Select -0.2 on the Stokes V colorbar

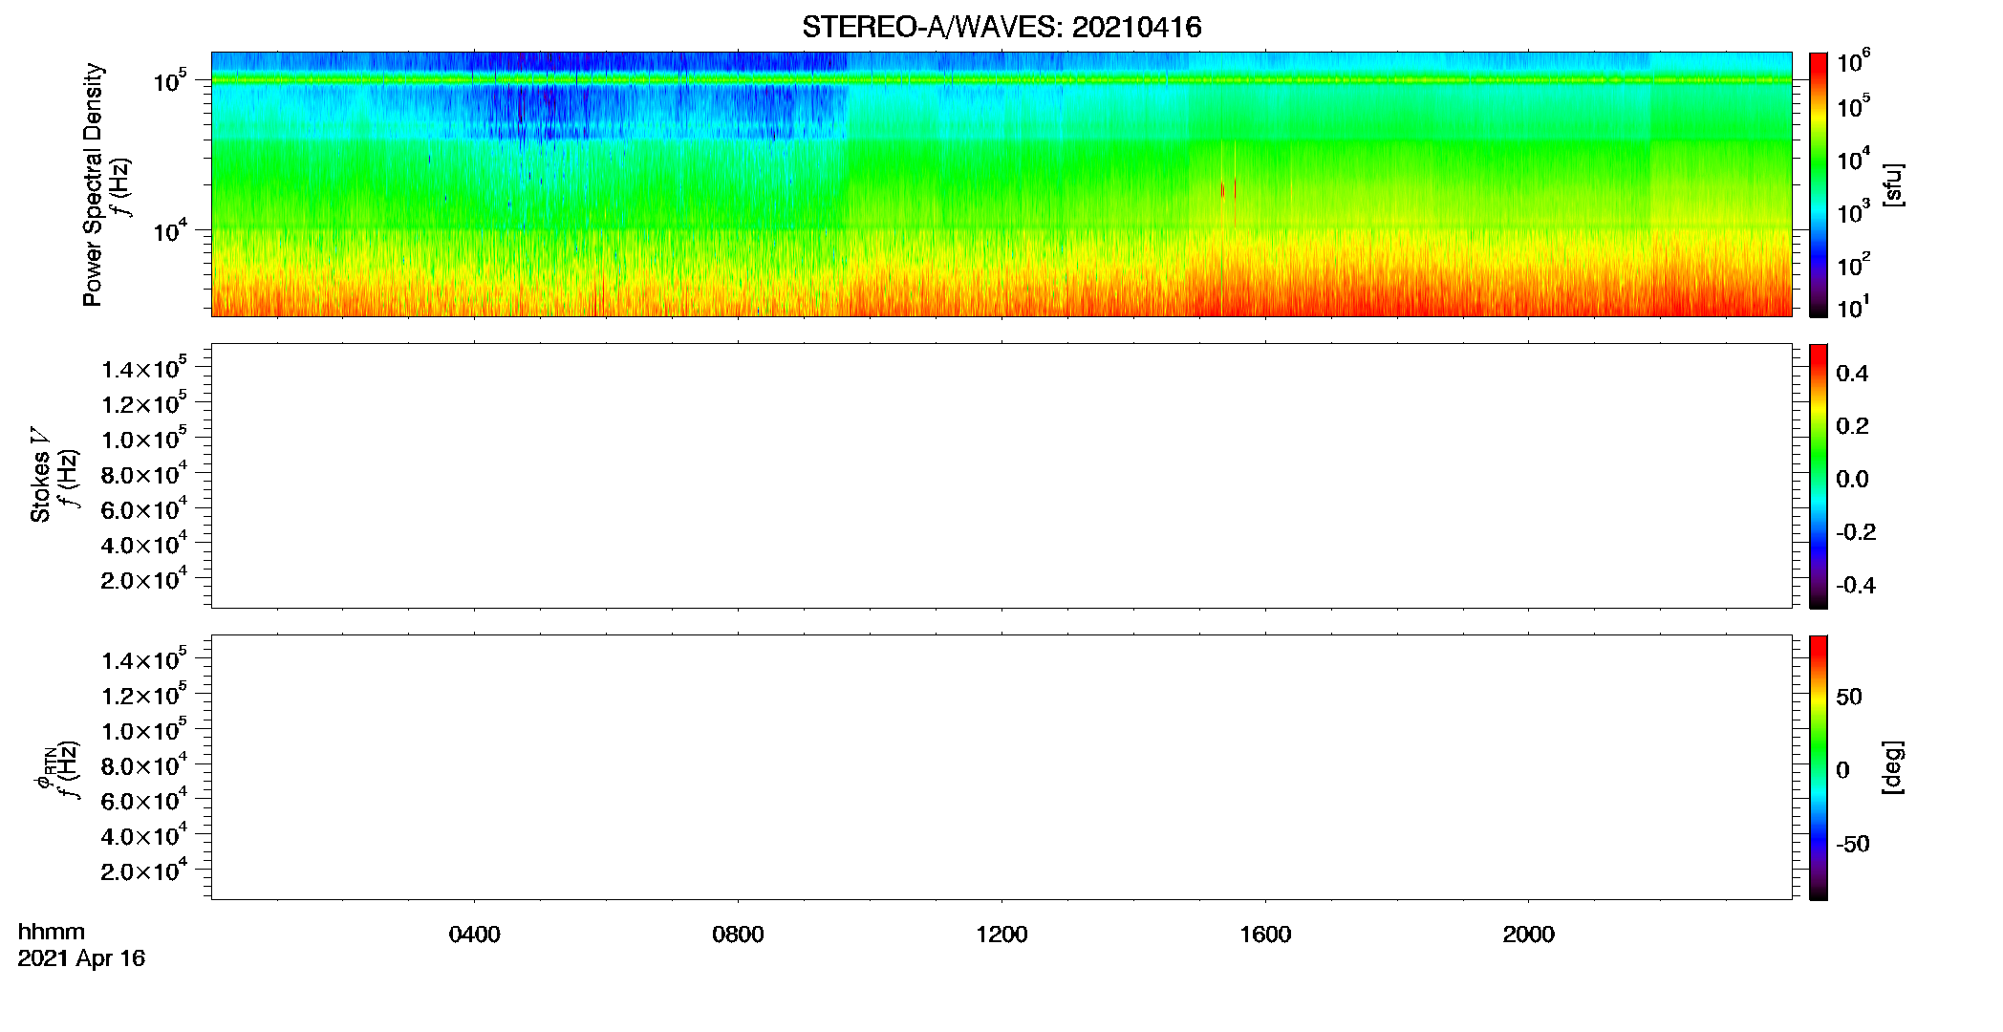coord(1855,532)
